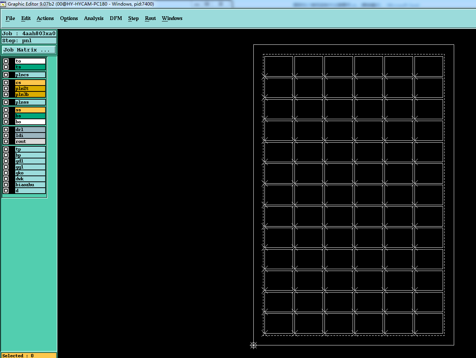
Task: Toggle the checkbox for layer to
Action: click(6, 61)
